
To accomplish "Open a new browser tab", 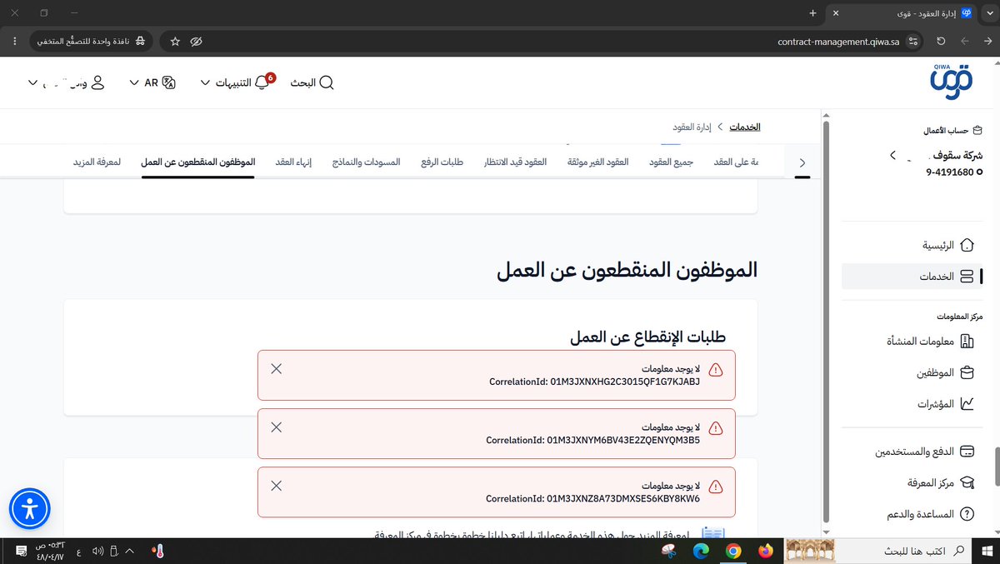I will 812,13.
